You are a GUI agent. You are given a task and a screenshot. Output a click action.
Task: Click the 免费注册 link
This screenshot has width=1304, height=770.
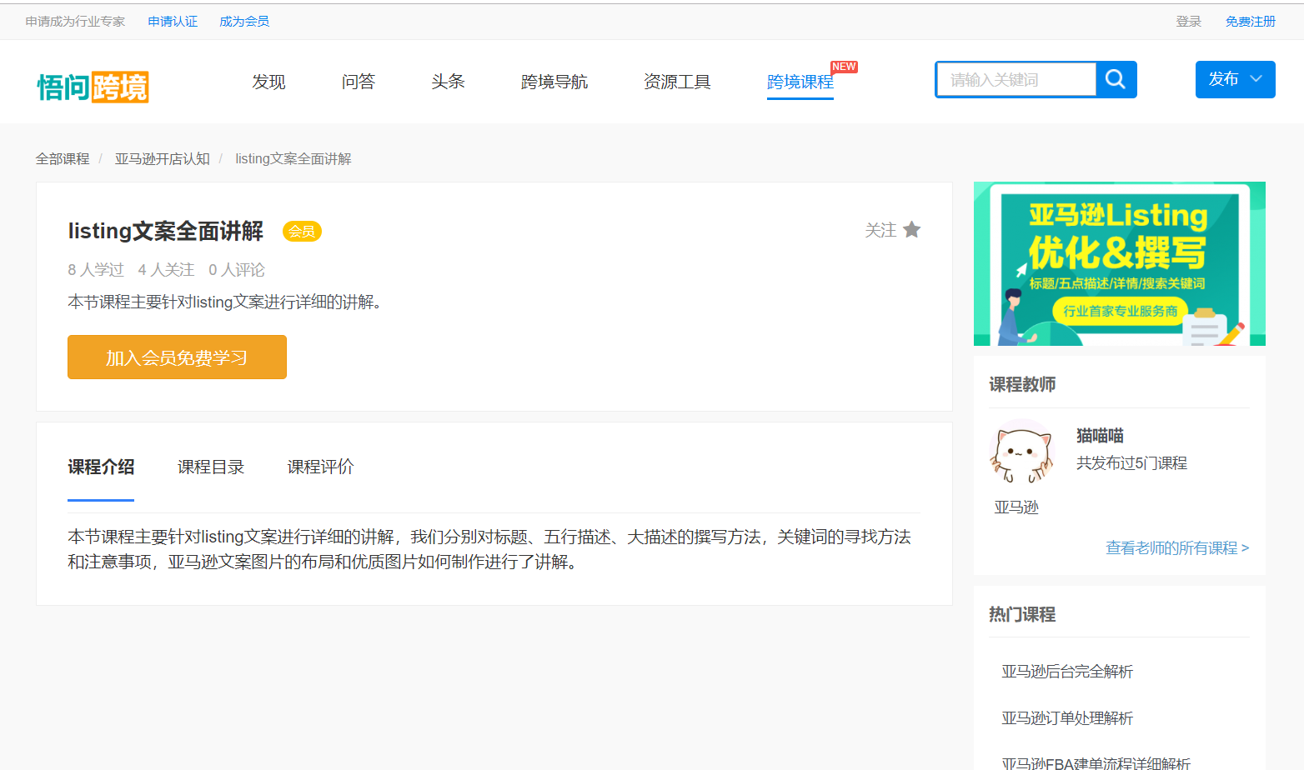[x=1251, y=22]
